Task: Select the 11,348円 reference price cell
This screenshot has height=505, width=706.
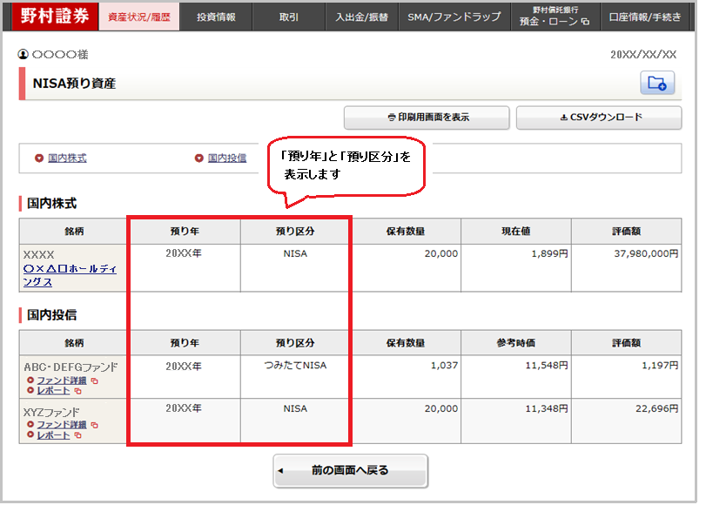Action: tap(516, 421)
